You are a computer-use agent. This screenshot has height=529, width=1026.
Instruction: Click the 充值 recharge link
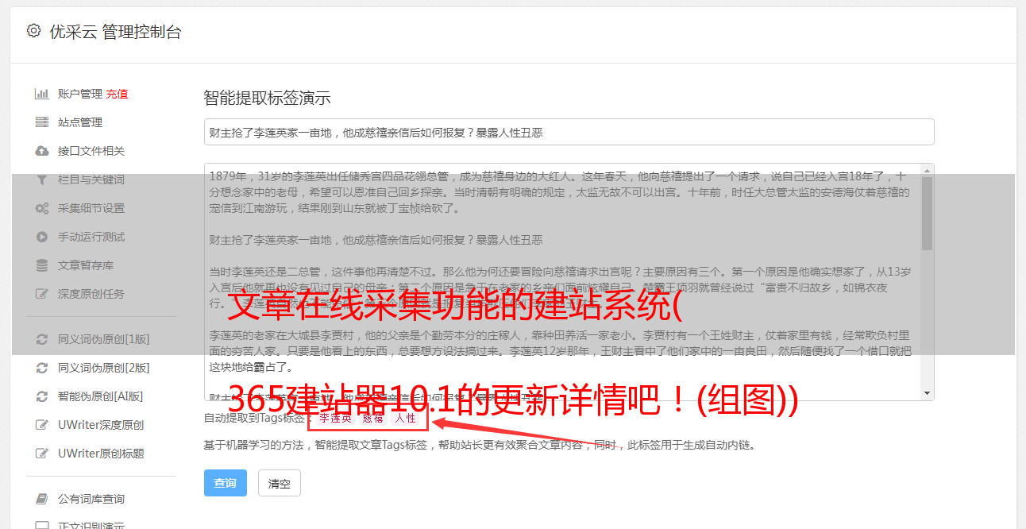tap(117, 94)
